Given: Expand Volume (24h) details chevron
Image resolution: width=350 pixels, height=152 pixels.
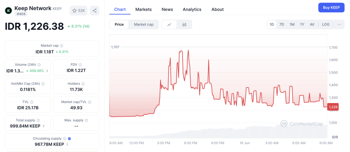Looking at the screenshot, I should coord(47,71).
